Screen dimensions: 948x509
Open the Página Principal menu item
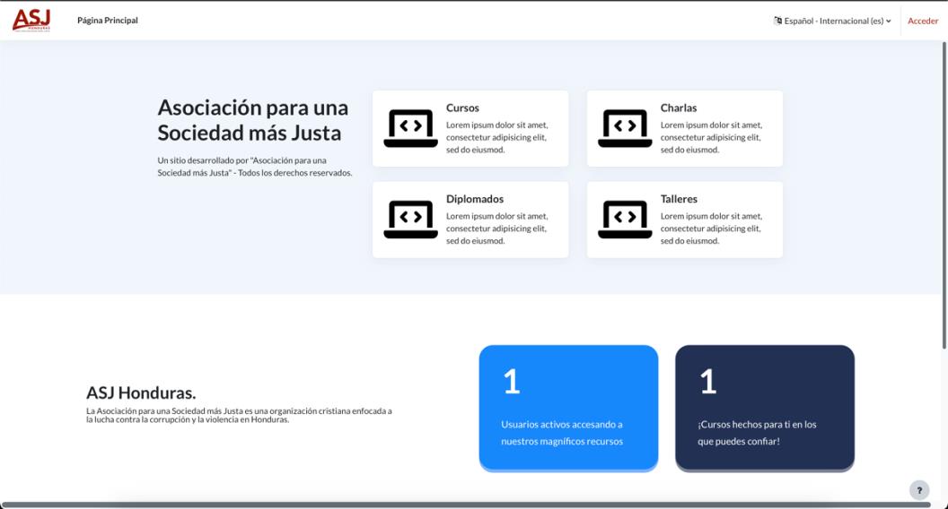click(108, 21)
